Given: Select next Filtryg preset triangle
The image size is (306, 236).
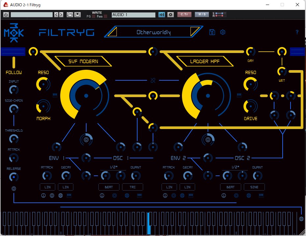Looking at the screenshot, I should pos(194,31).
